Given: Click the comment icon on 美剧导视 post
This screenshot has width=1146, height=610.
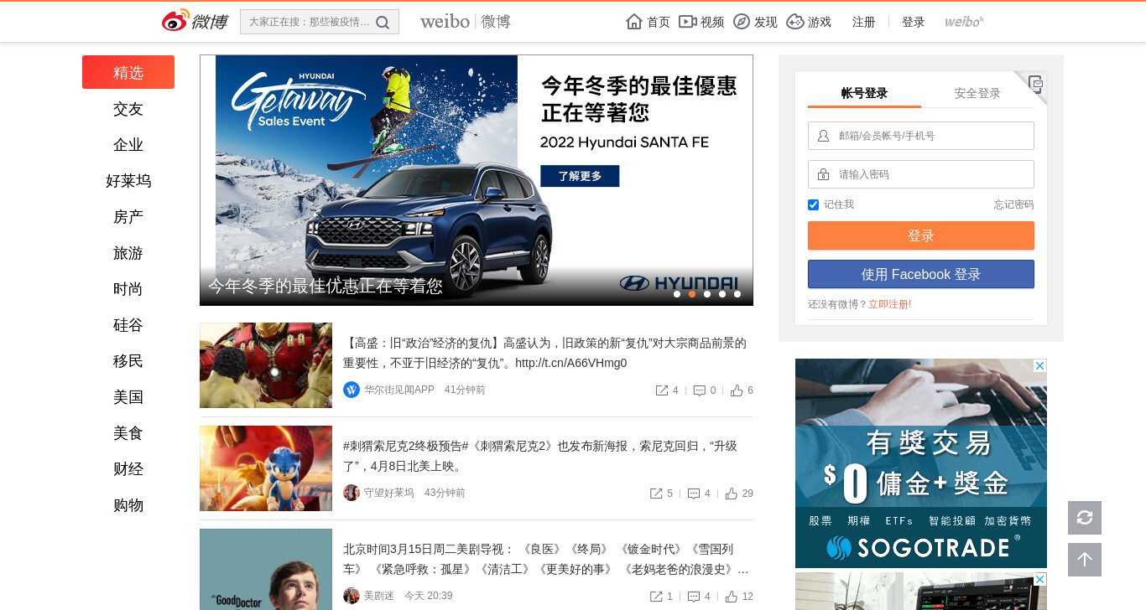Looking at the screenshot, I should 694,597.
